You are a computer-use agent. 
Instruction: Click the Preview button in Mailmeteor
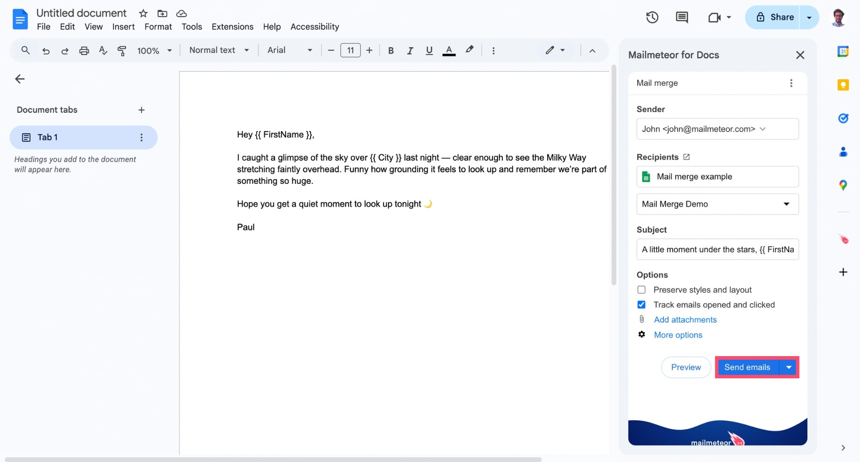(685, 367)
